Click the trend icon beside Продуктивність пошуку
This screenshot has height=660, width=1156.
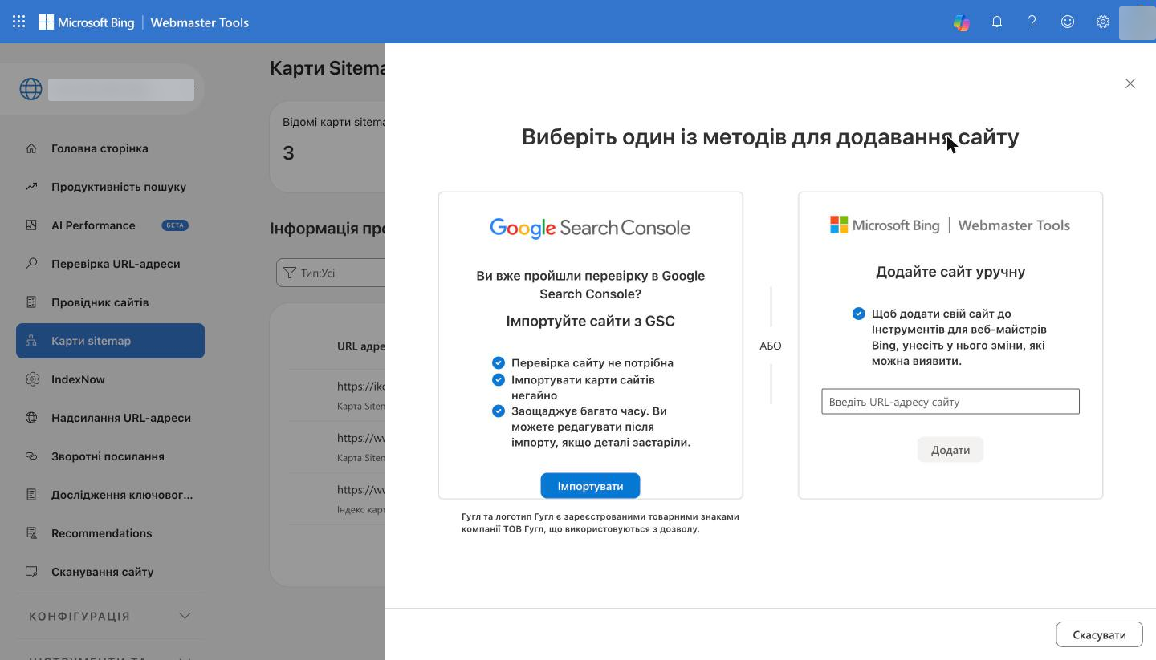[x=31, y=186]
